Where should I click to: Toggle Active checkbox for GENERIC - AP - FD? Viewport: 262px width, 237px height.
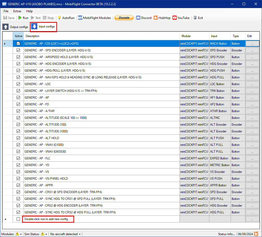[x=18, y=104]
